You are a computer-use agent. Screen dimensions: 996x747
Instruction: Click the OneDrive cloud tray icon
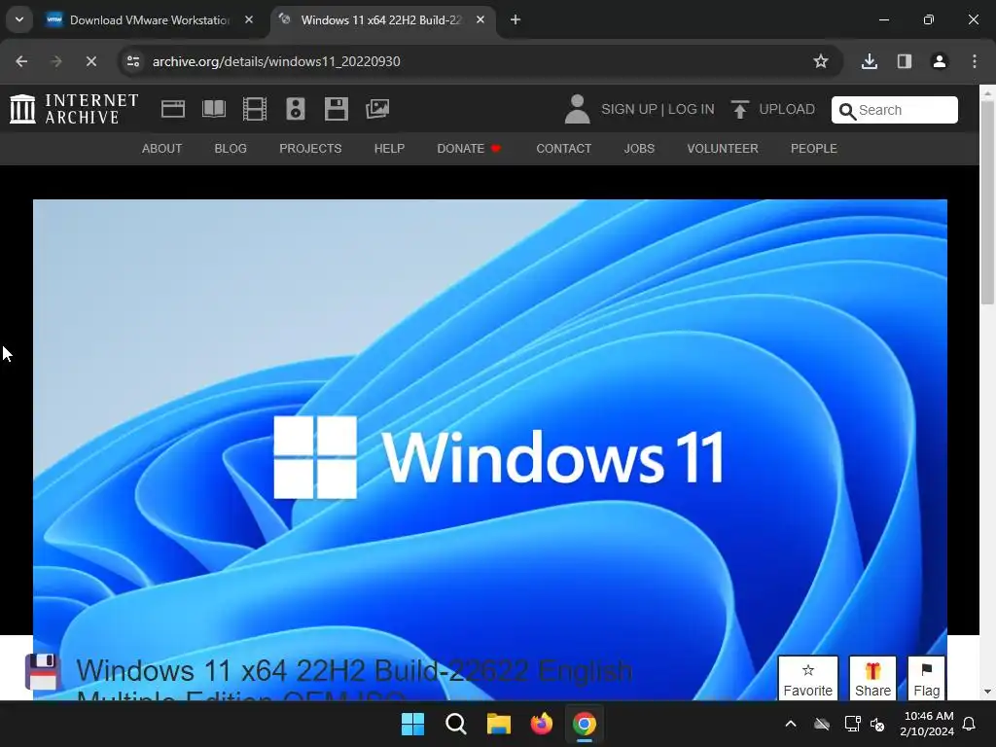(x=822, y=724)
